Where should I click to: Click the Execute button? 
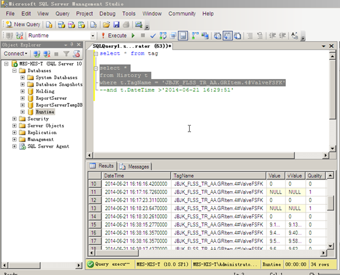click(114, 36)
